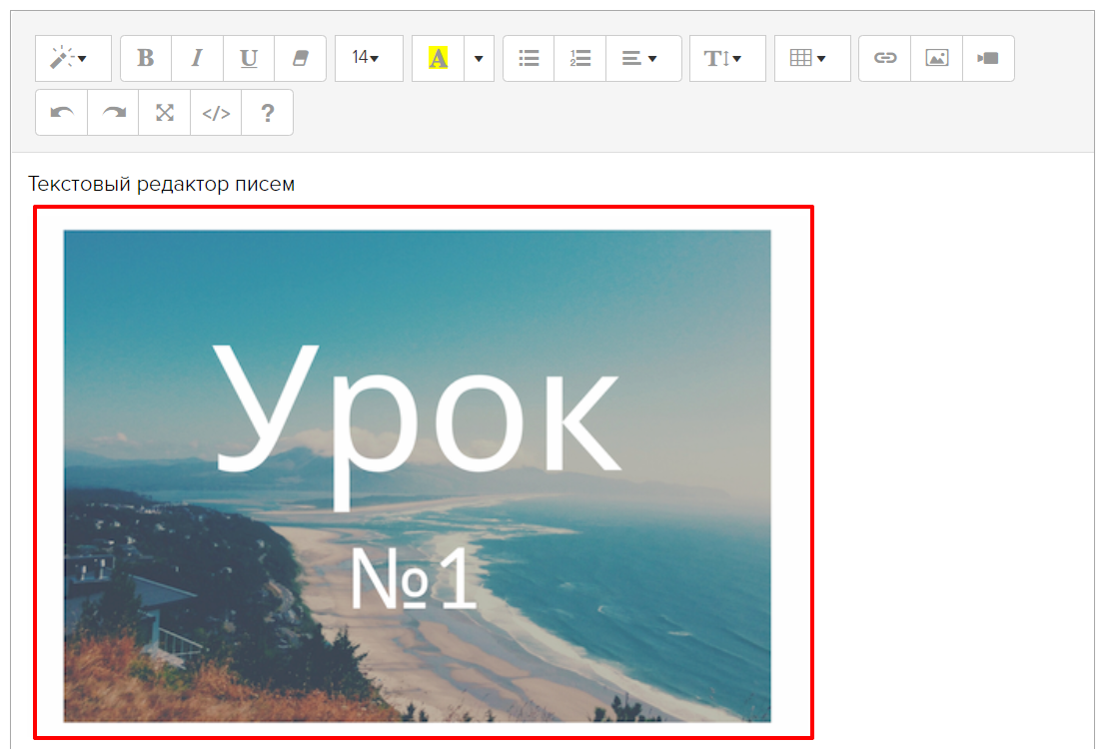Select the Урок №1 image
Image resolution: width=1105 pixels, height=749 pixels.
pos(417,475)
